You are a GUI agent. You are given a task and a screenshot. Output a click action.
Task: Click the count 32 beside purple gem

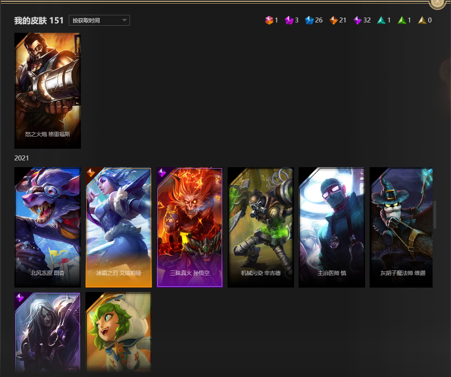point(367,20)
